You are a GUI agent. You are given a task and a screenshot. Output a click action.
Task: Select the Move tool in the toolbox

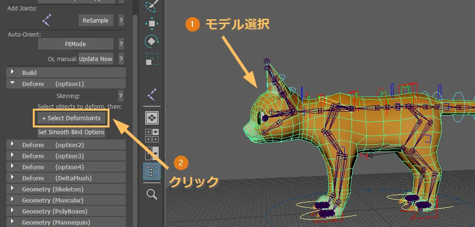152,23
